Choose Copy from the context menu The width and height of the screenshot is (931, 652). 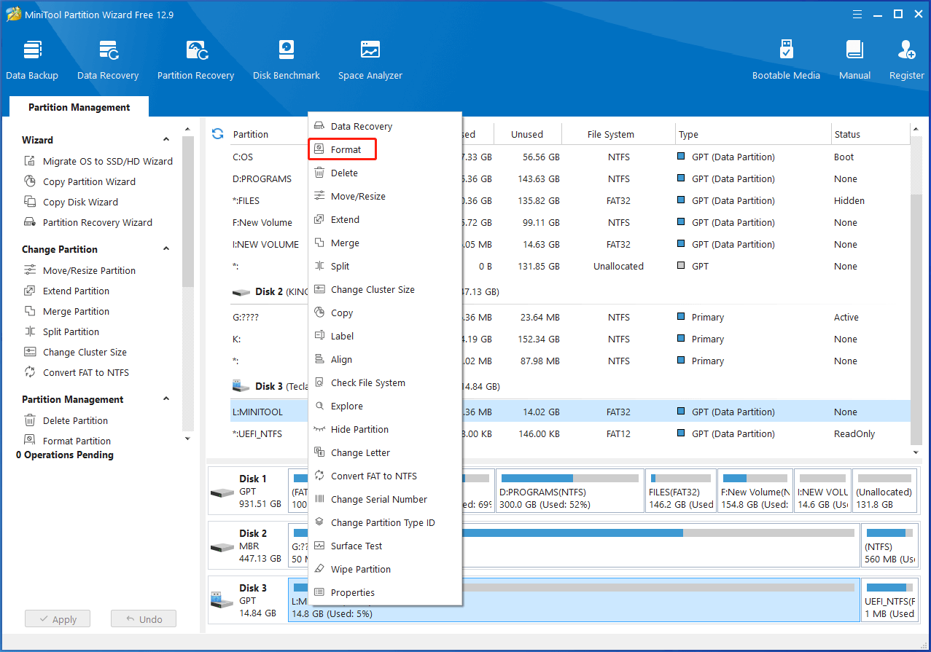click(385, 313)
